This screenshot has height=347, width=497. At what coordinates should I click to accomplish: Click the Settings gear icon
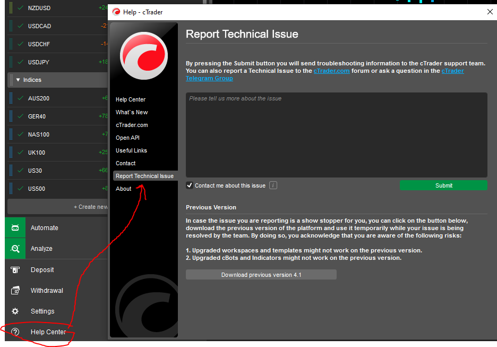pyautogui.click(x=15, y=311)
